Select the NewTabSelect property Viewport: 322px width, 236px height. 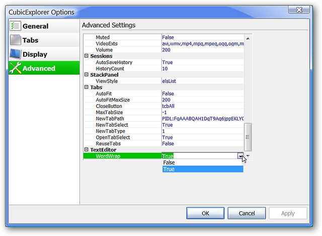pyautogui.click(x=112, y=125)
